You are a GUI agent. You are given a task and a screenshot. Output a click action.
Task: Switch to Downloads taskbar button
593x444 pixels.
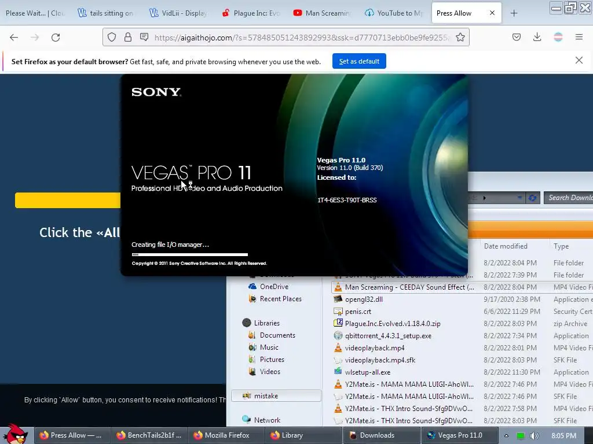(382, 435)
